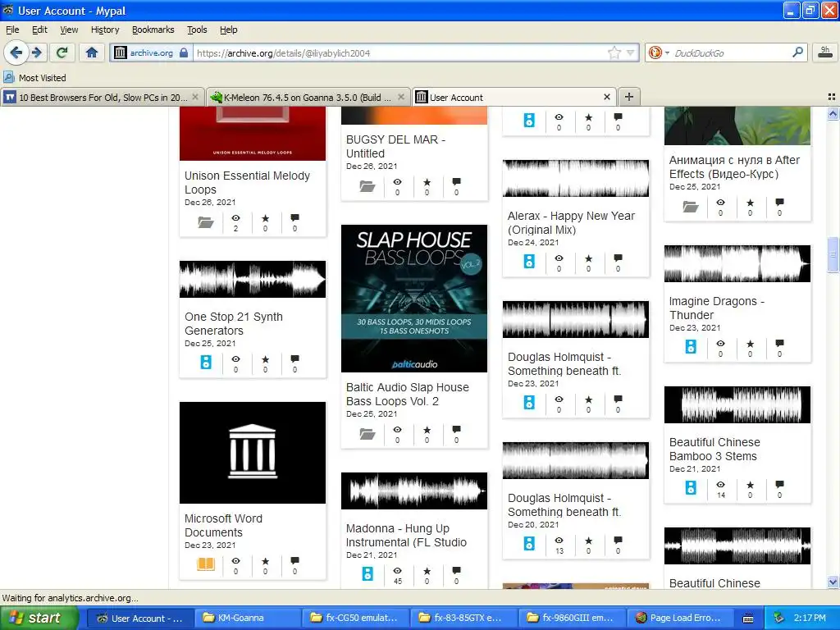840x630 pixels.
Task: Click the audio icon under Douglas Holmquist Dec 23
Action: 529,402
